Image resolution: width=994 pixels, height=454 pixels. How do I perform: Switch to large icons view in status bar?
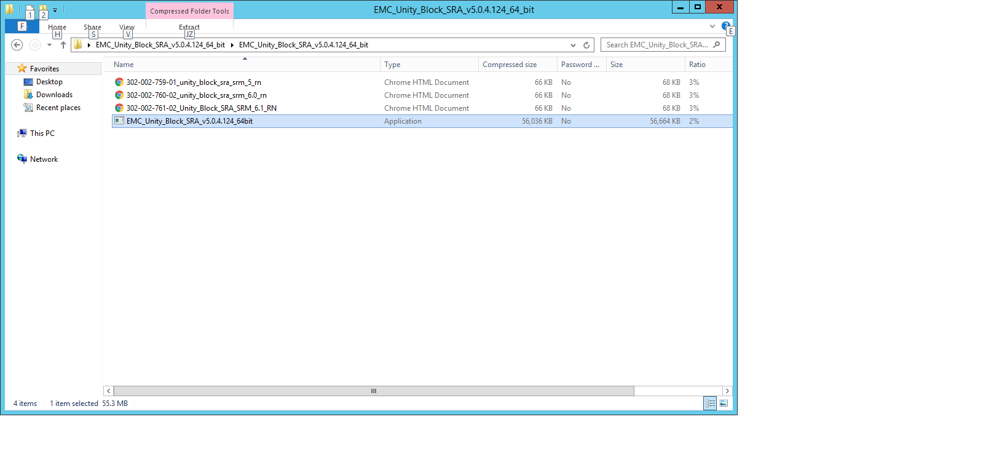click(724, 404)
